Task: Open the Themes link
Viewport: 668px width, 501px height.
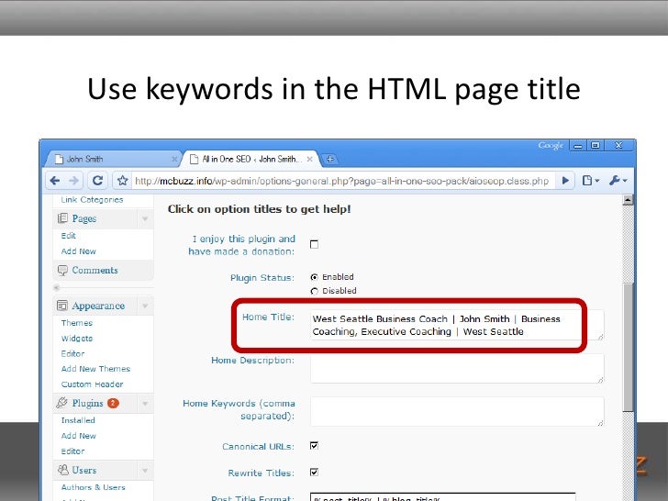Action: [x=77, y=323]
